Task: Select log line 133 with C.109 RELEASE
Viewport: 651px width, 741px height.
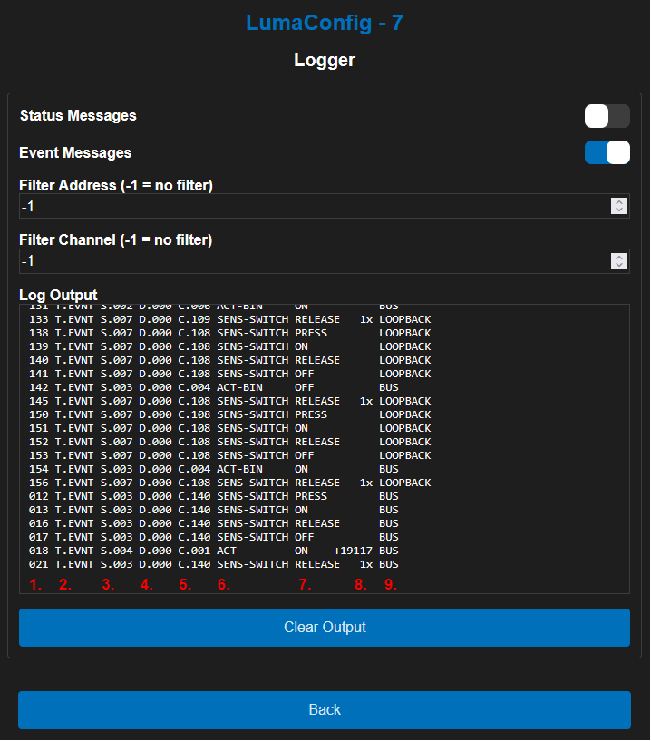Action: (230, 319)
